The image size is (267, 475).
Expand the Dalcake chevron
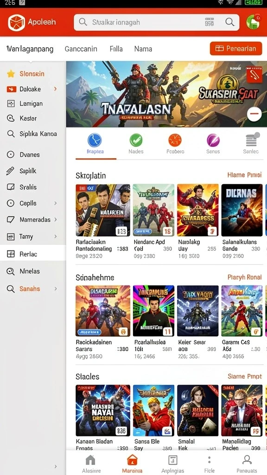pos(56,89)
